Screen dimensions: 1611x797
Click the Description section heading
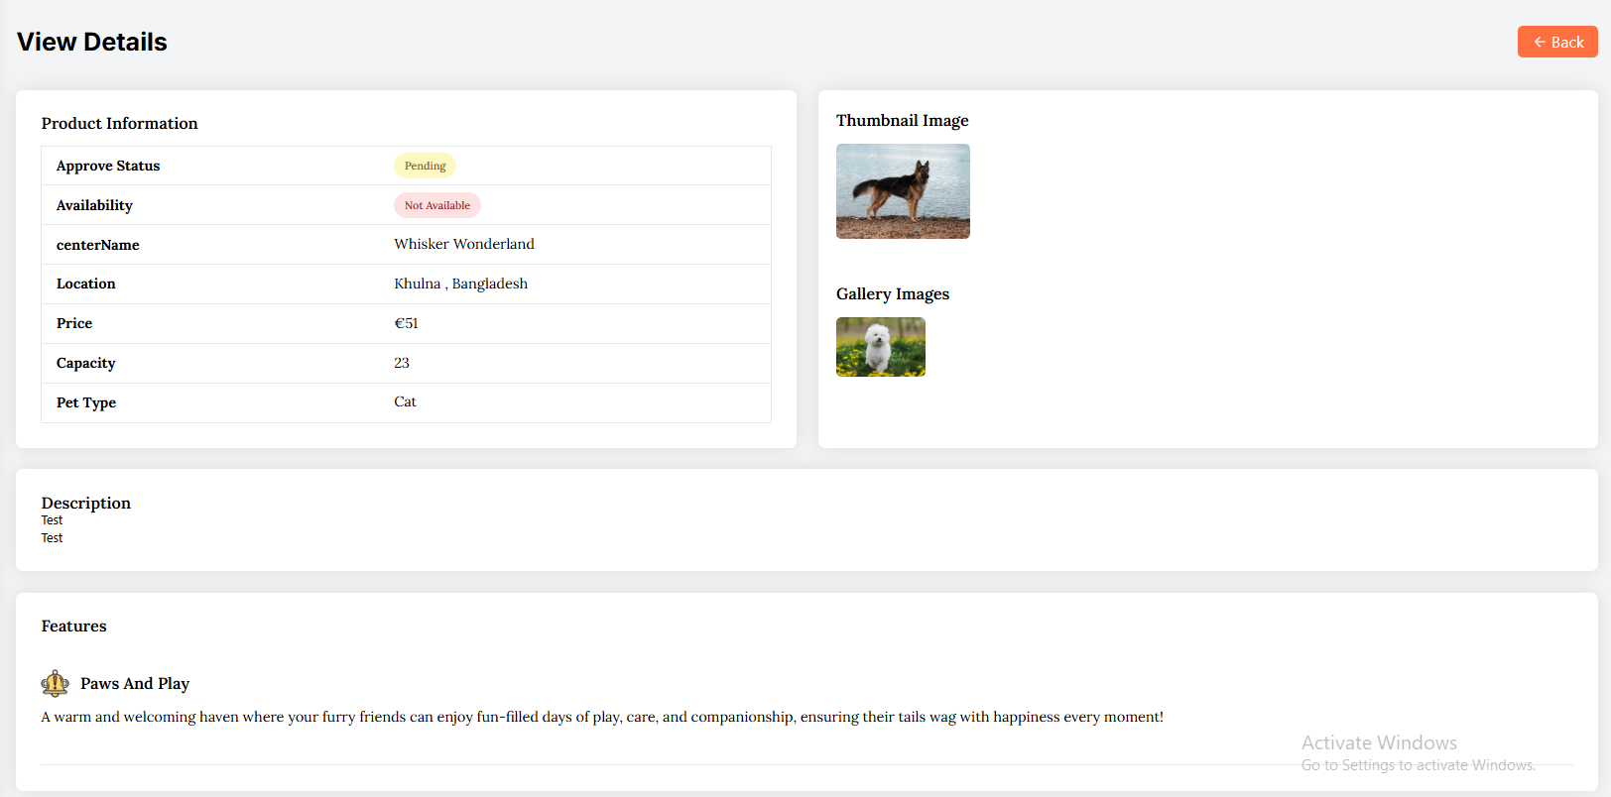(85, 503)
